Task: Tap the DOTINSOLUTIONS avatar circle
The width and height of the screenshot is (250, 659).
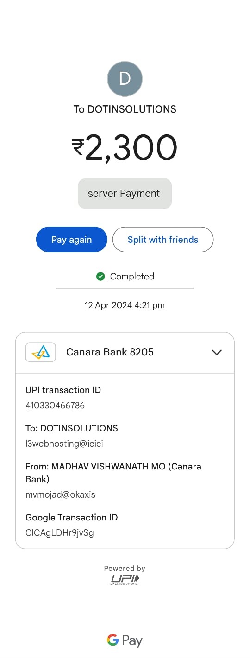Action: click(125, 79)
